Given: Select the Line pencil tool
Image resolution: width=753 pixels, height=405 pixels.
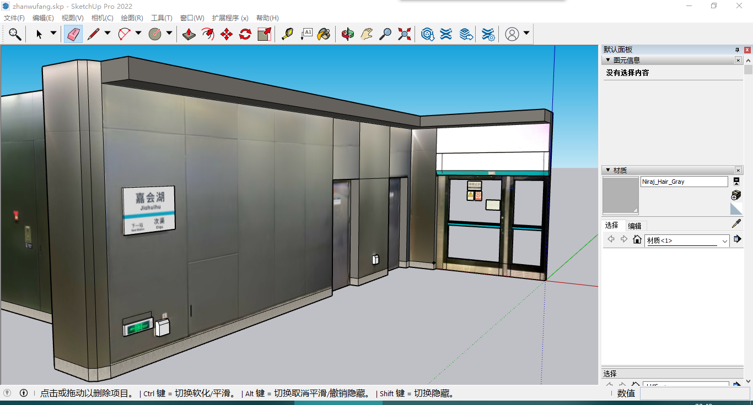Looking at the screenshot, I should (x=93, y=34).
